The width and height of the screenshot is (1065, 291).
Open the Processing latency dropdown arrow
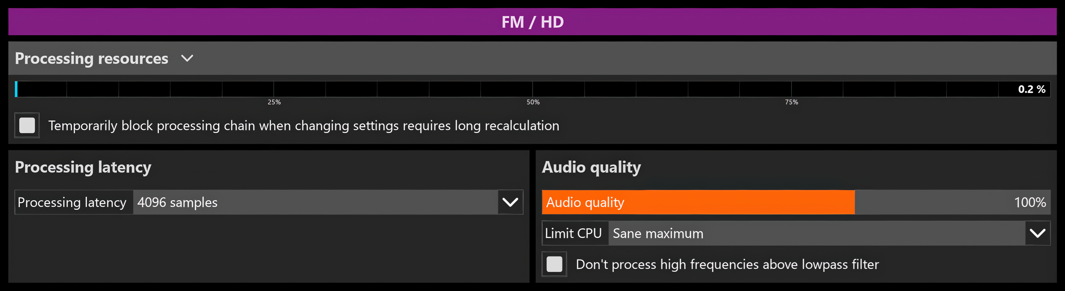pos(510,202)
